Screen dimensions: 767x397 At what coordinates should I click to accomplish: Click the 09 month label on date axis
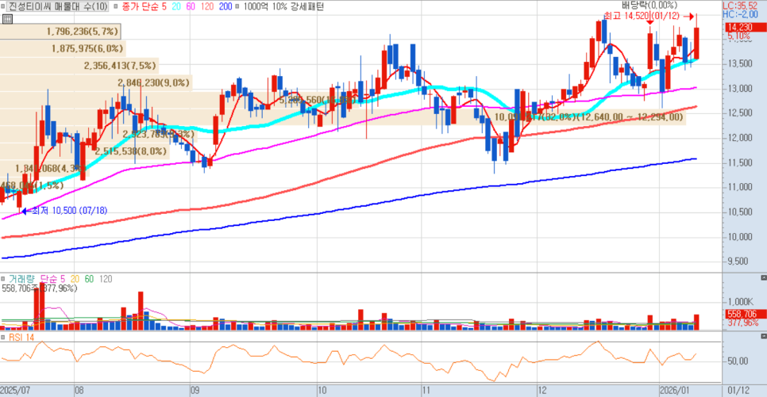tap(195, 391)
